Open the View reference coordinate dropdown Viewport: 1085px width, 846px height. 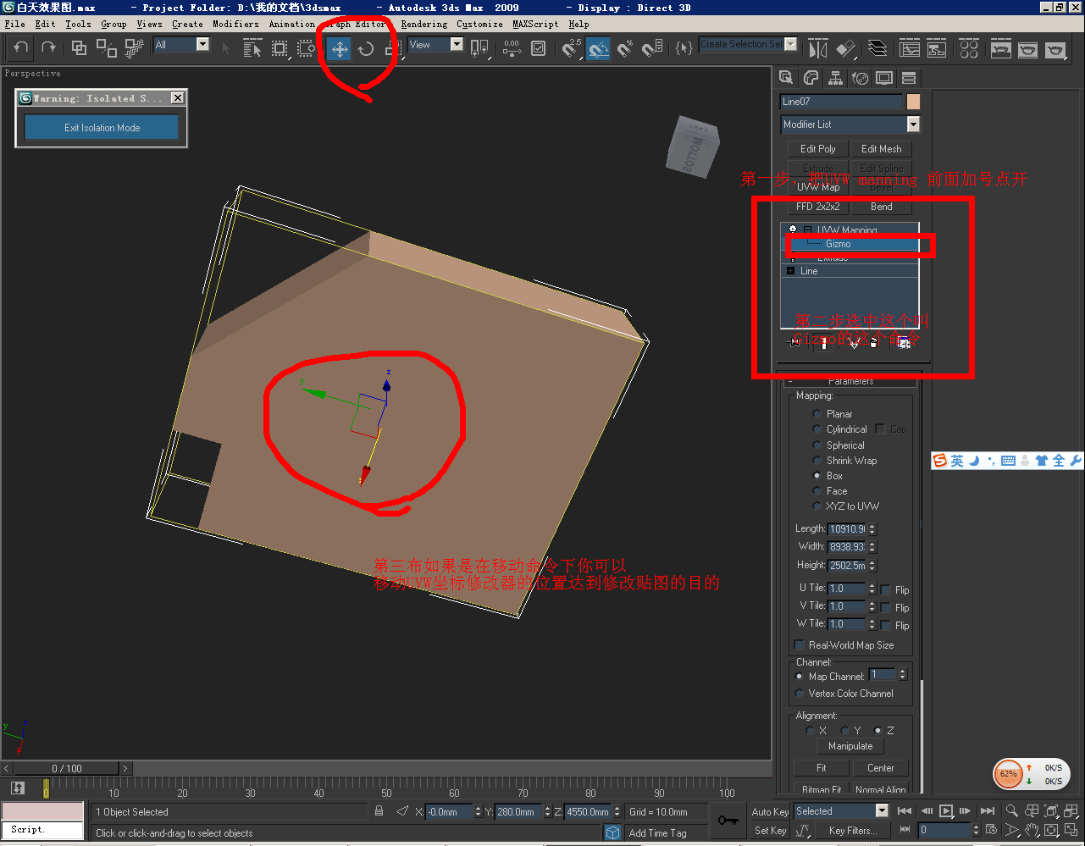[x=435, y=45]
